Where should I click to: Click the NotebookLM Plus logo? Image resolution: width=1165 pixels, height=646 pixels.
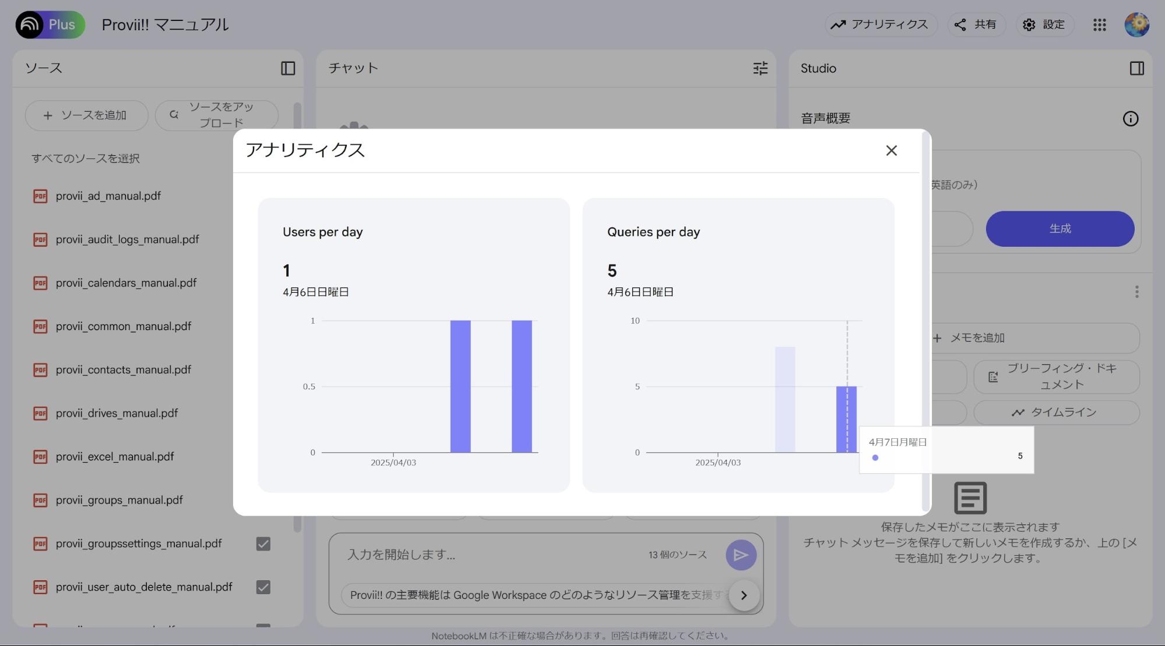click(50, 24)
